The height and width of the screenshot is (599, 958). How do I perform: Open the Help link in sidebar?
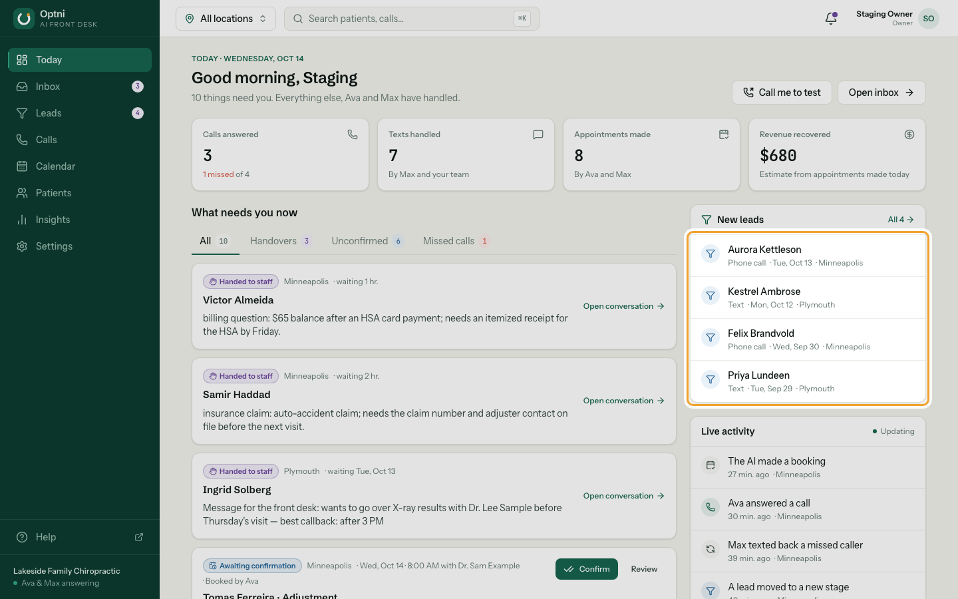pyautogui.click(x=80, y=537)
